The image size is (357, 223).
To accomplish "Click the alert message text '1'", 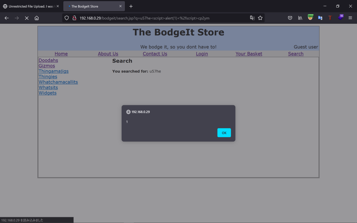I will click(x=127, y=122).
